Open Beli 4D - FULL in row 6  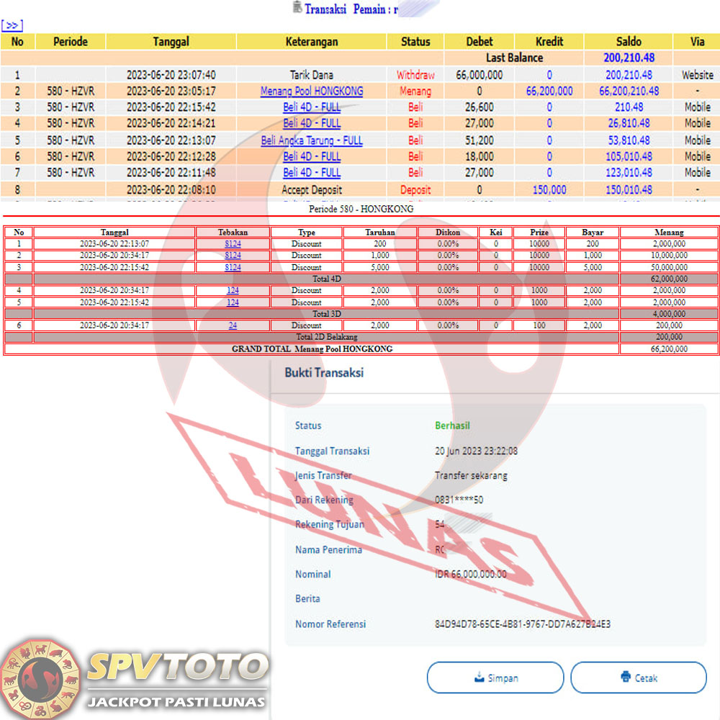pos(312,156)
